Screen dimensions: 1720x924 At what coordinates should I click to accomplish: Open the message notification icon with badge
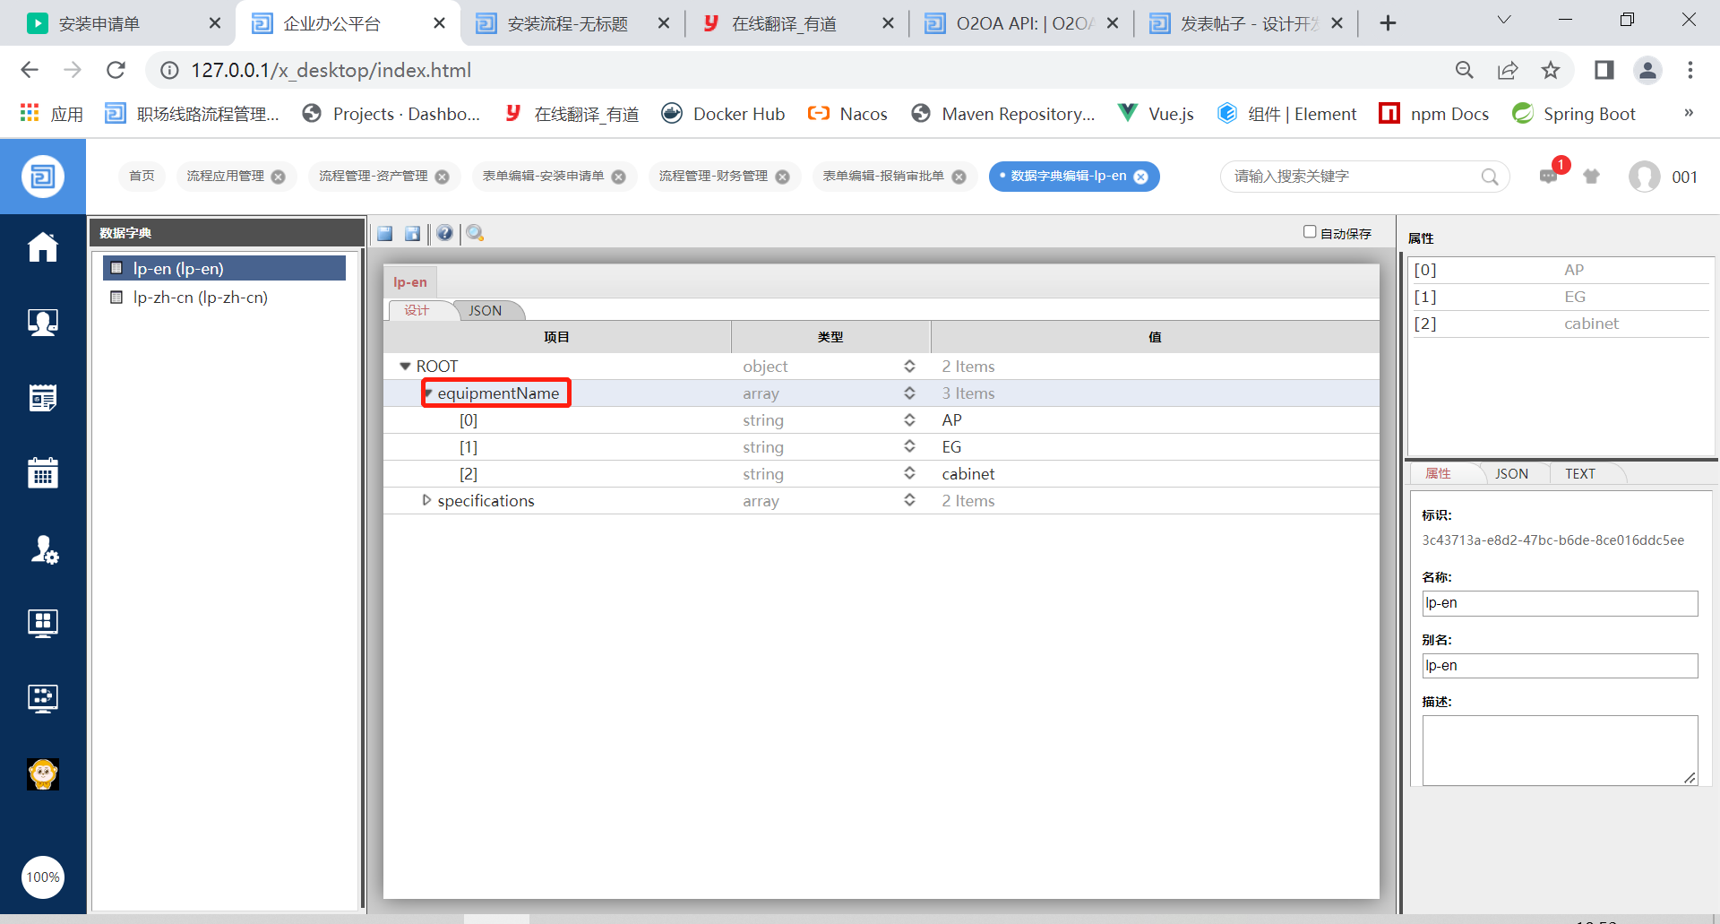[1549, 177]
